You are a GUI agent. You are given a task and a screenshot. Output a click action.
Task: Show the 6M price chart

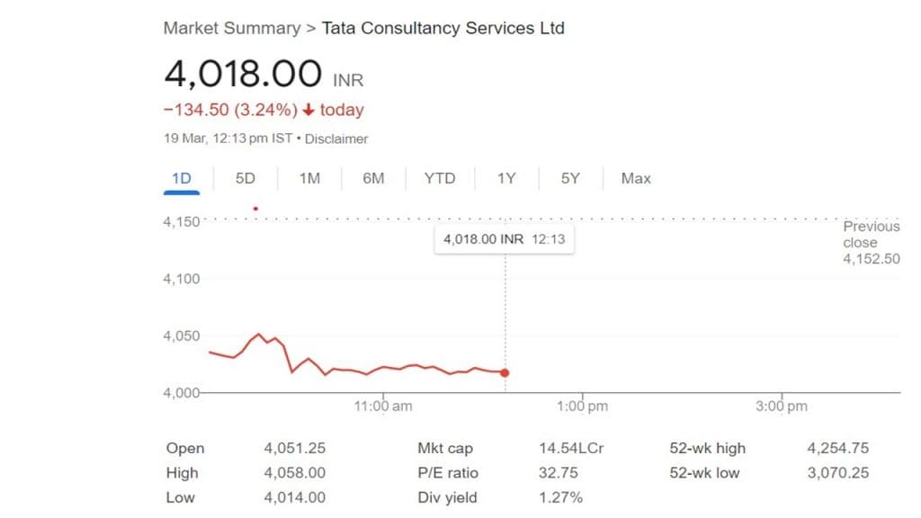pos(373,178)
